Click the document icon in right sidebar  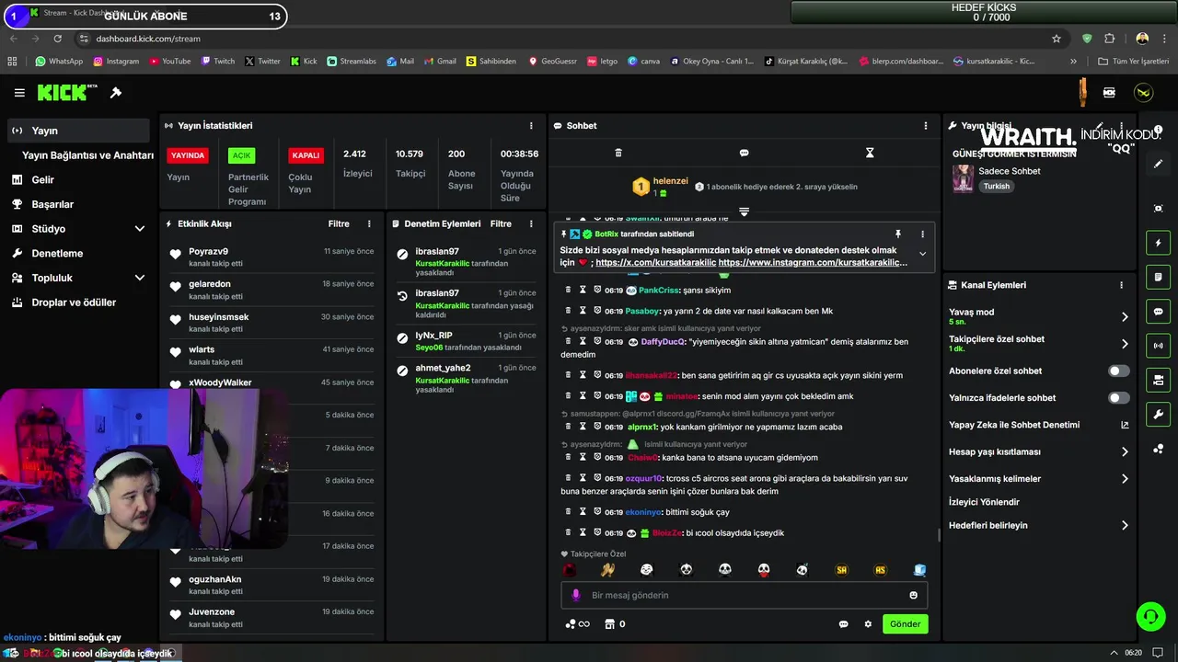point(1159,277)
